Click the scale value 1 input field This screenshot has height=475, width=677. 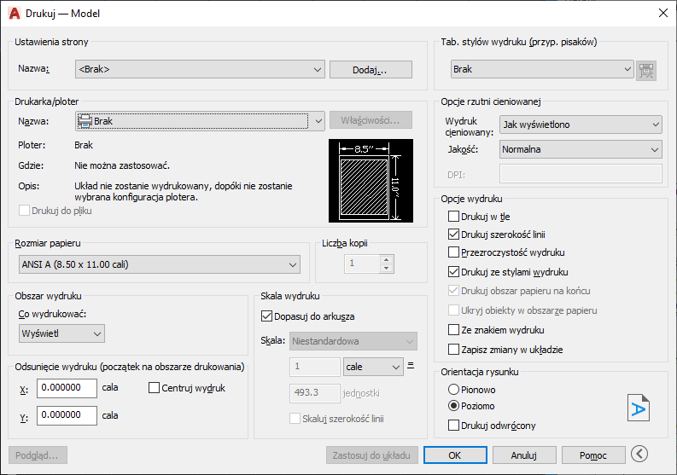pyautogui.click(x=315, y=367)
